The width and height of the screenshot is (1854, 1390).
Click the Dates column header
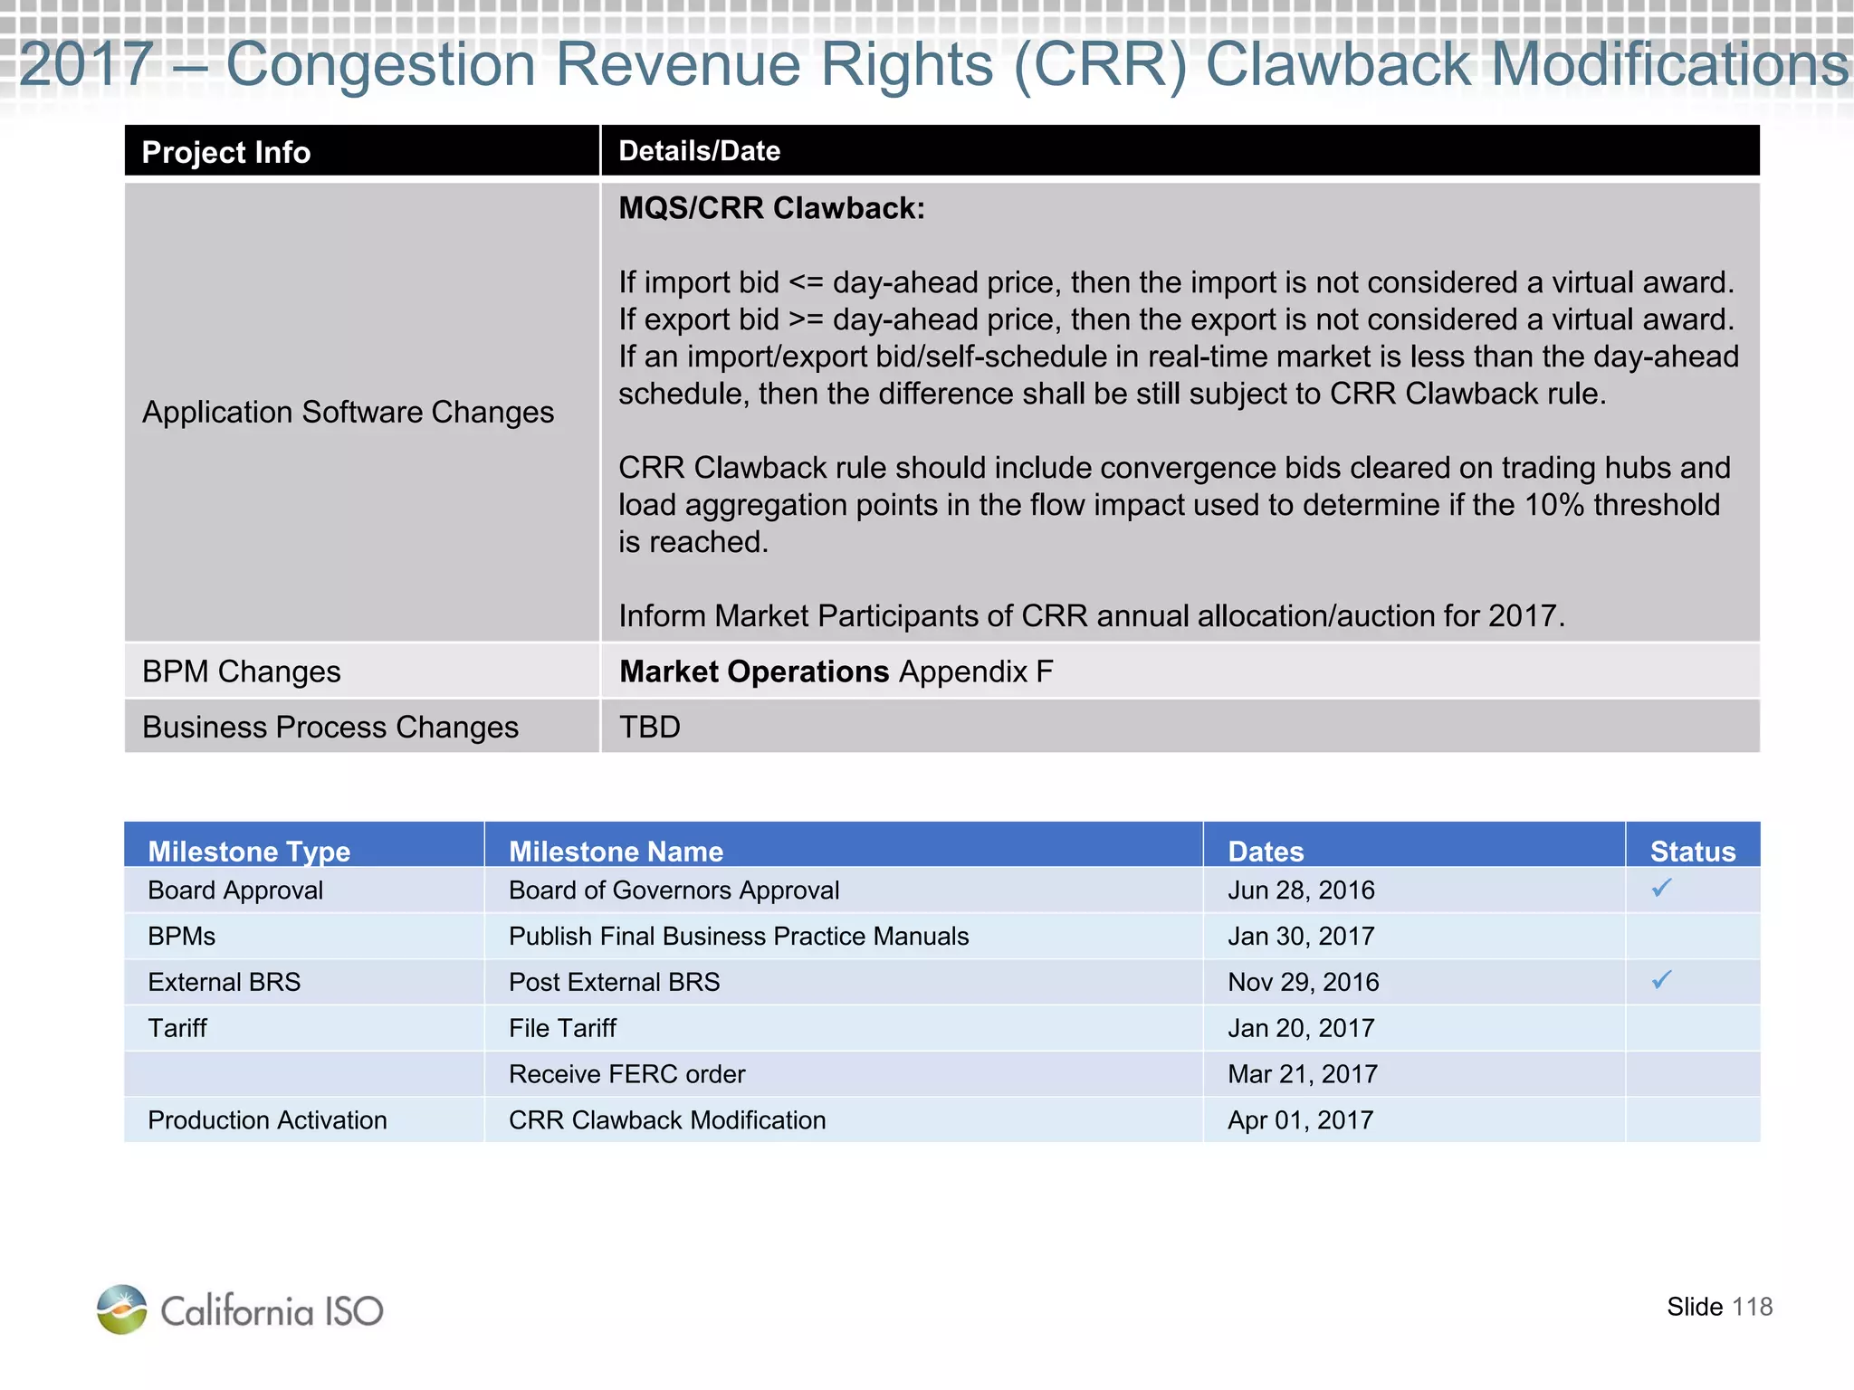click(x=1414, y=844)
